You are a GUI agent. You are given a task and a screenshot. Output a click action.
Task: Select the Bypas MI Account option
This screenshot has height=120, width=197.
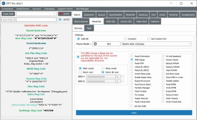132,81
